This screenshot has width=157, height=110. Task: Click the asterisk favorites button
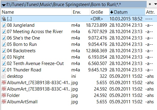click(x=150, y=5)
